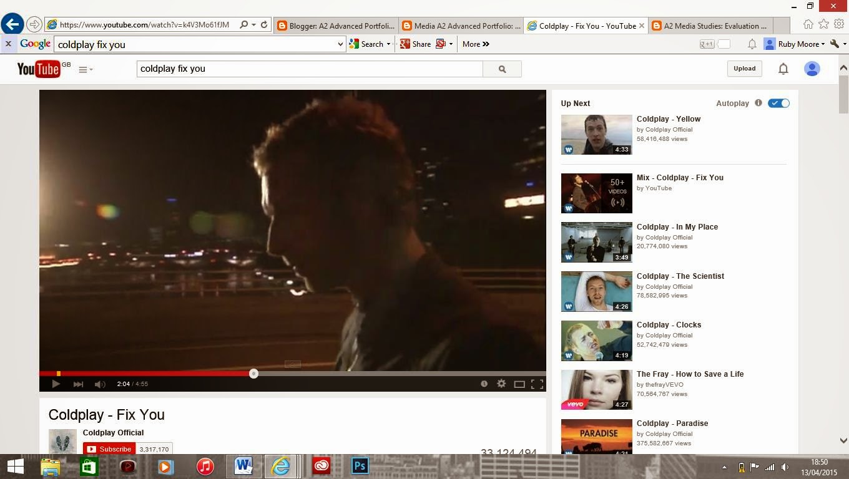Click the Google toolbar Search button
This screenshot has height=479, width=849.
[x=366, y=44]
